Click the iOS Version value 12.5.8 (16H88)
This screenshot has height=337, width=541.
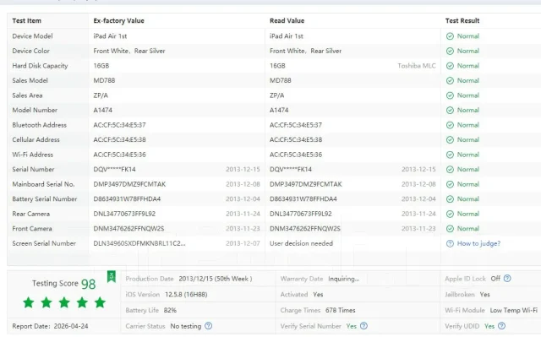pos(186,295)
